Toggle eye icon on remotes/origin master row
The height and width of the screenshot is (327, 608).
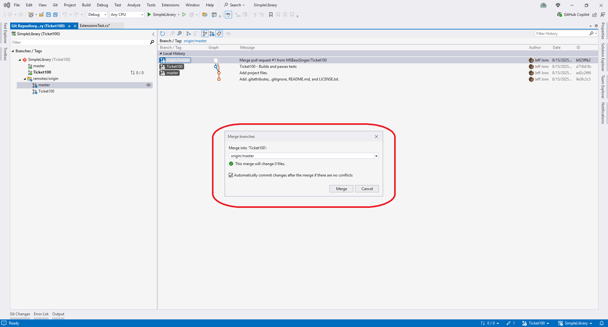tap(148, 85)
